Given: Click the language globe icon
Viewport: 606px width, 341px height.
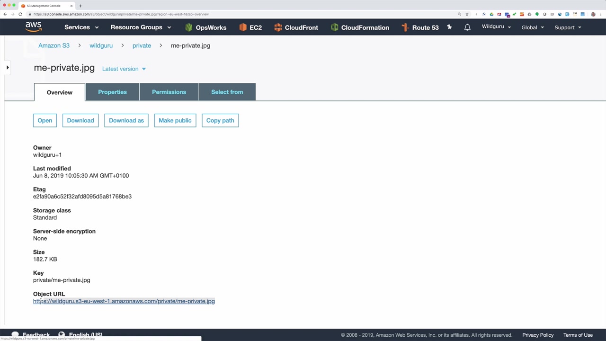Looking at the screenshot, I should (62, 335).
